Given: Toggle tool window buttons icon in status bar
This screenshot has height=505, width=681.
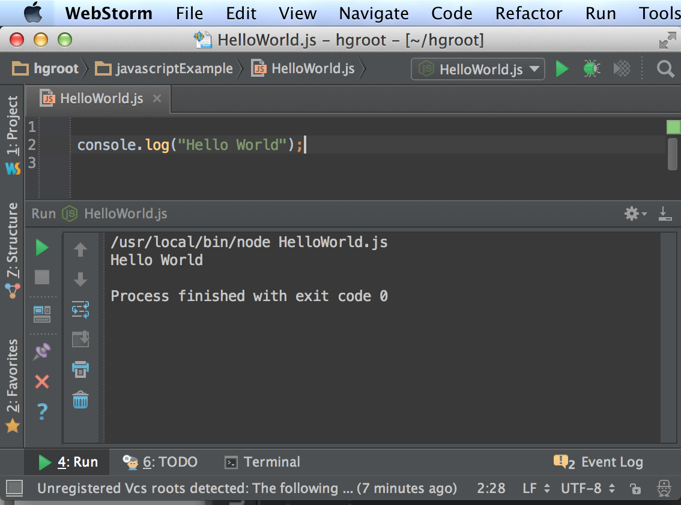Looking at the screenshot, I should point(14,488).
